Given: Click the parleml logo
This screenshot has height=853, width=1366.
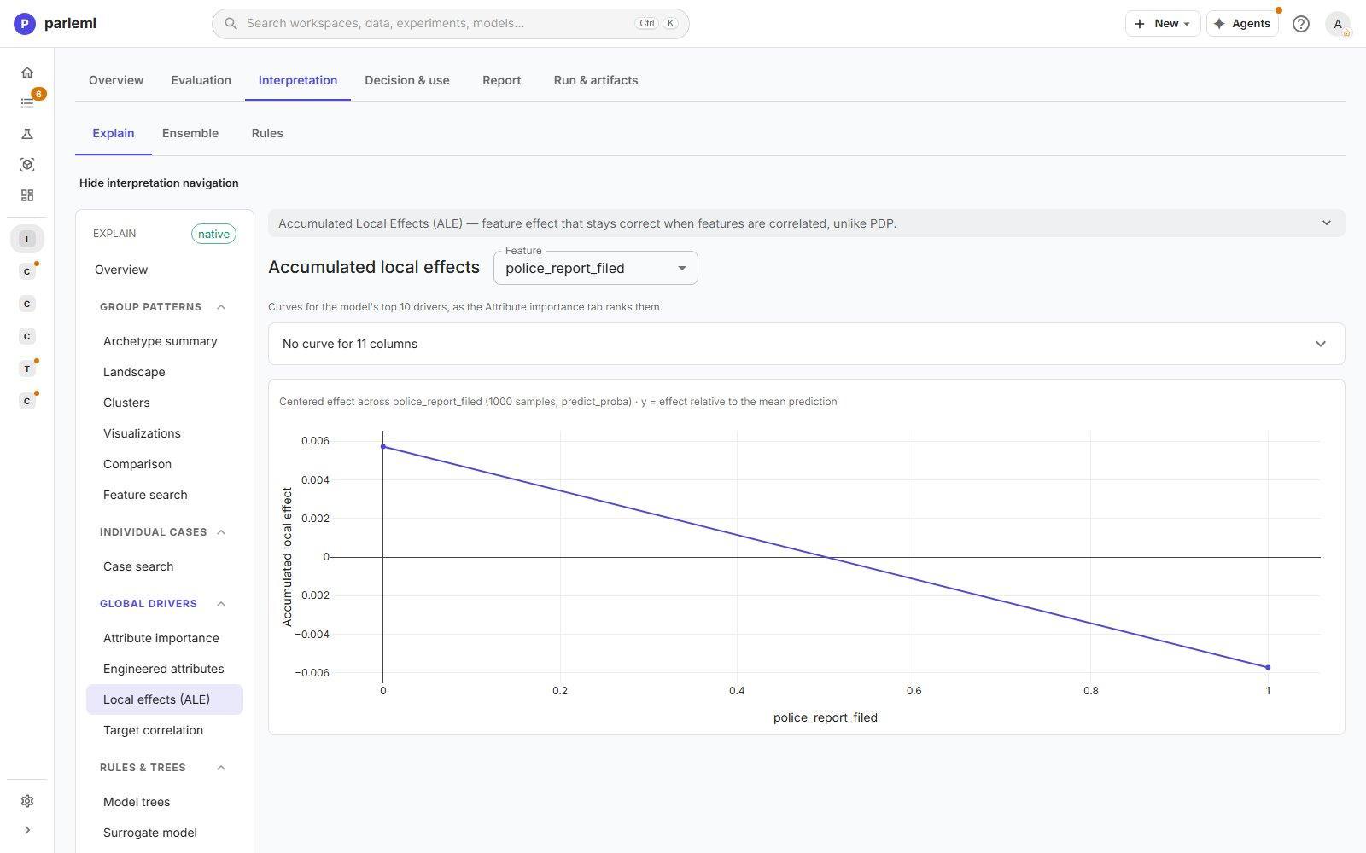Looking at the screenshot, I should pyautogui.click(x=55, y=24).
